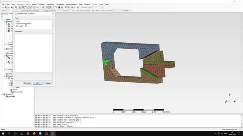Open Task View on the taskbar
Image resolution: width=243 pixels, height=136 pixels.
pyautogui.click(x=15, y=133)
